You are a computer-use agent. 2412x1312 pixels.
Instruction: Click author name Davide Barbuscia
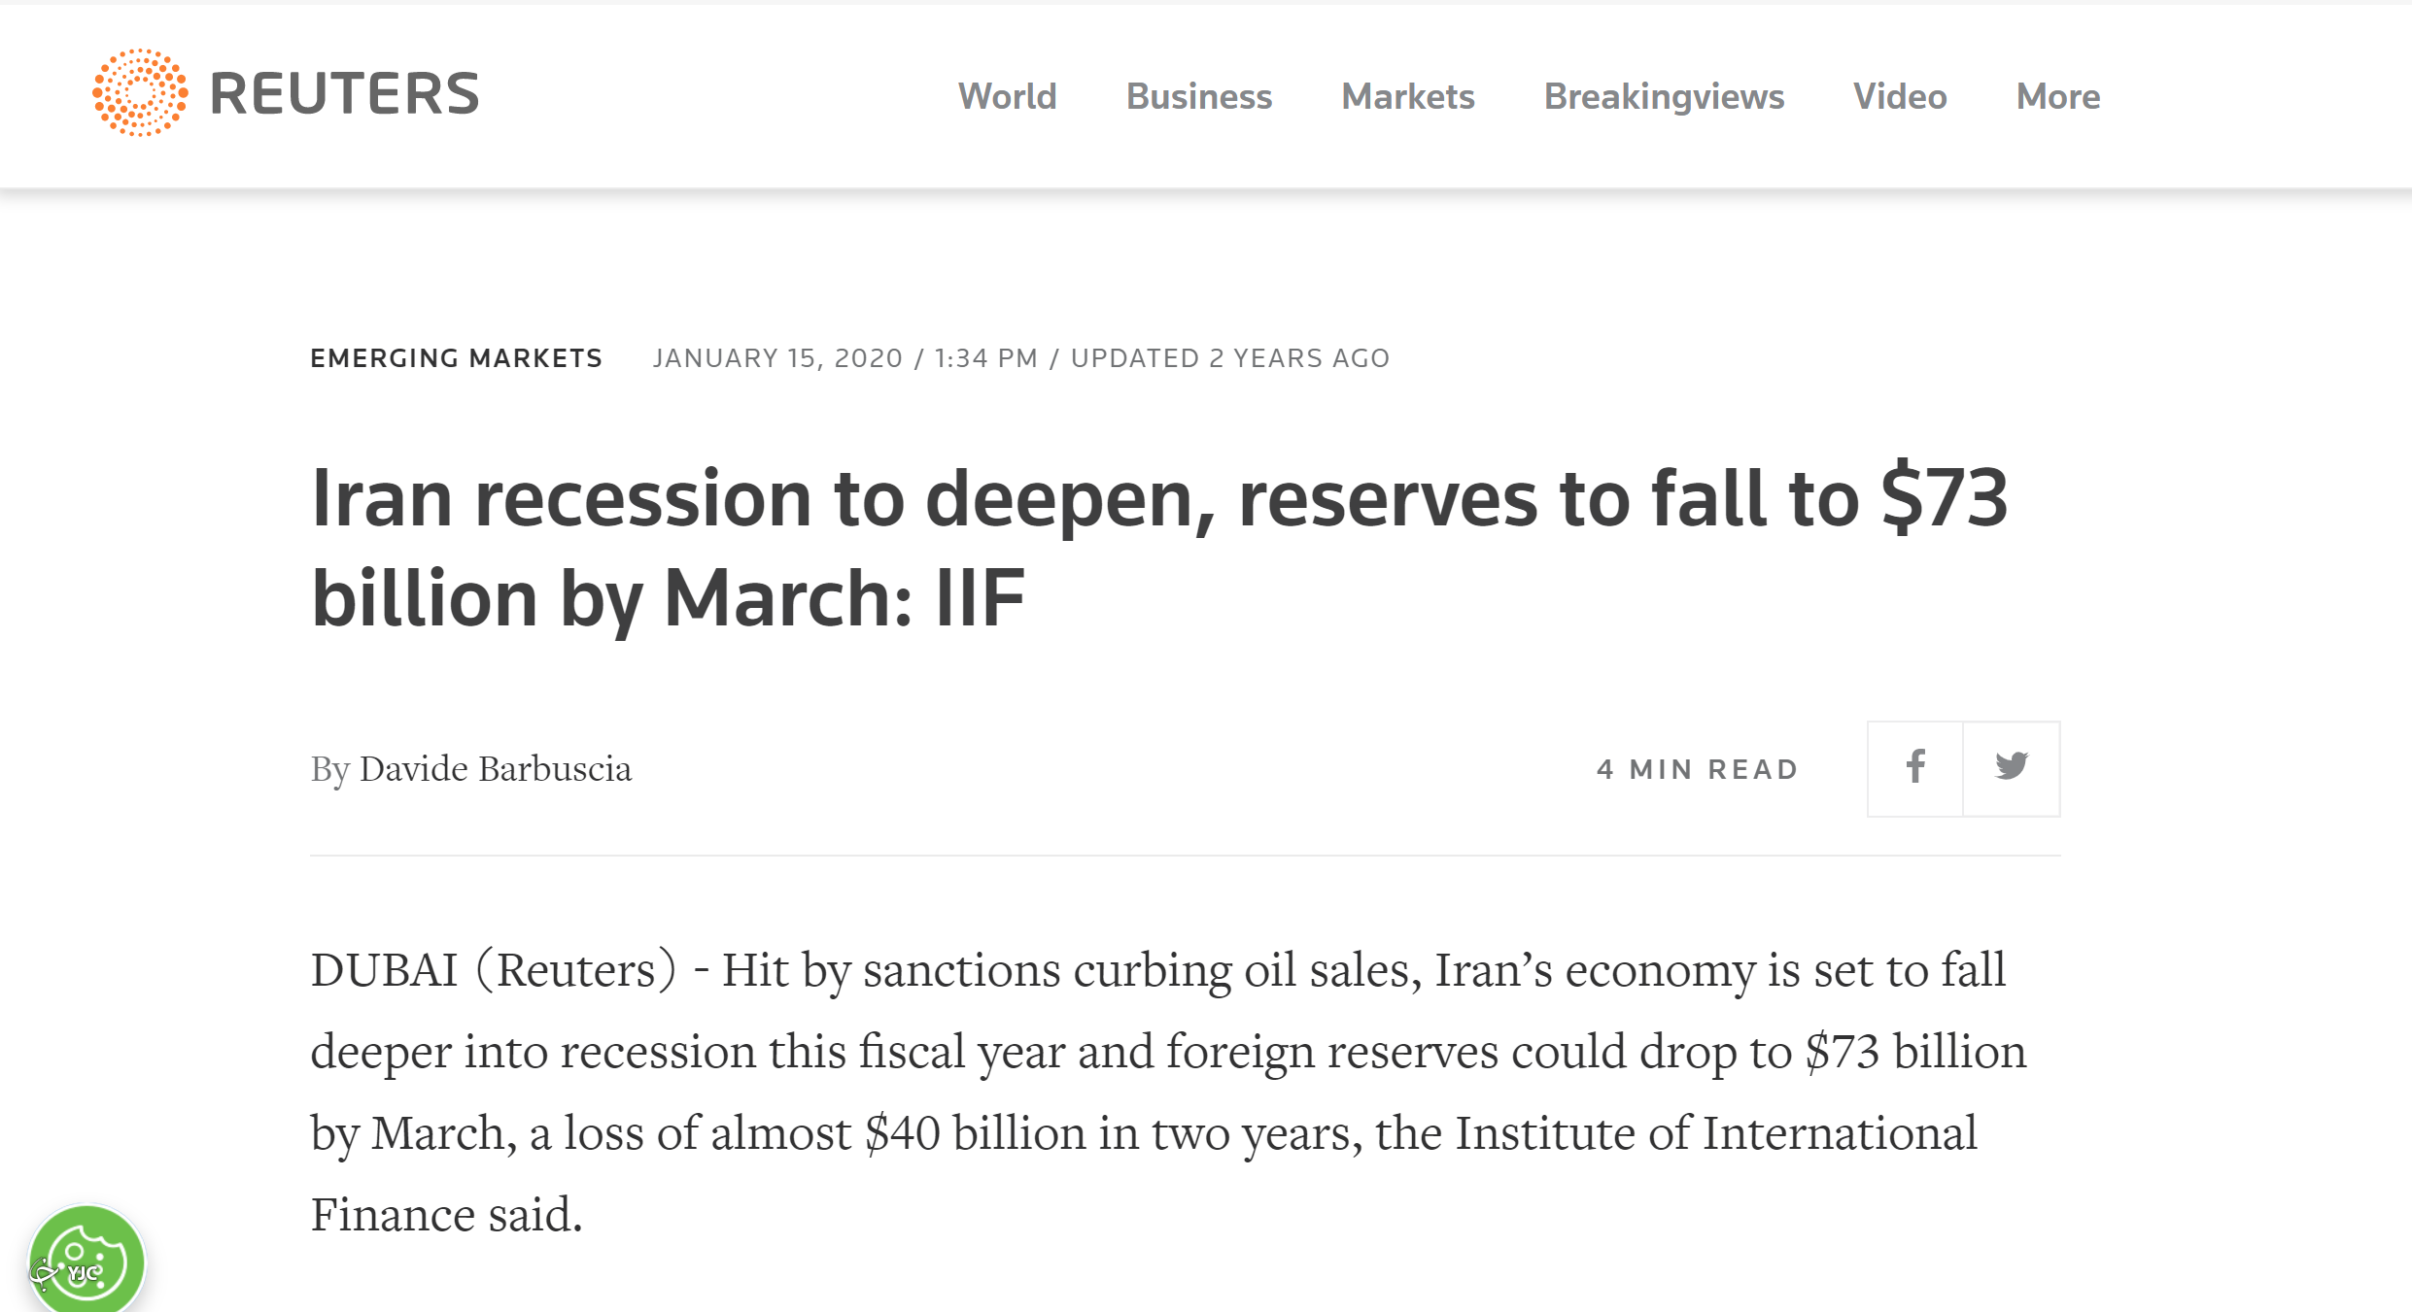pos(496,769)
